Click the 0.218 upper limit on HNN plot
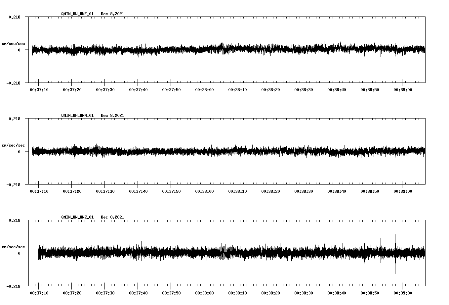 [14, 119]
